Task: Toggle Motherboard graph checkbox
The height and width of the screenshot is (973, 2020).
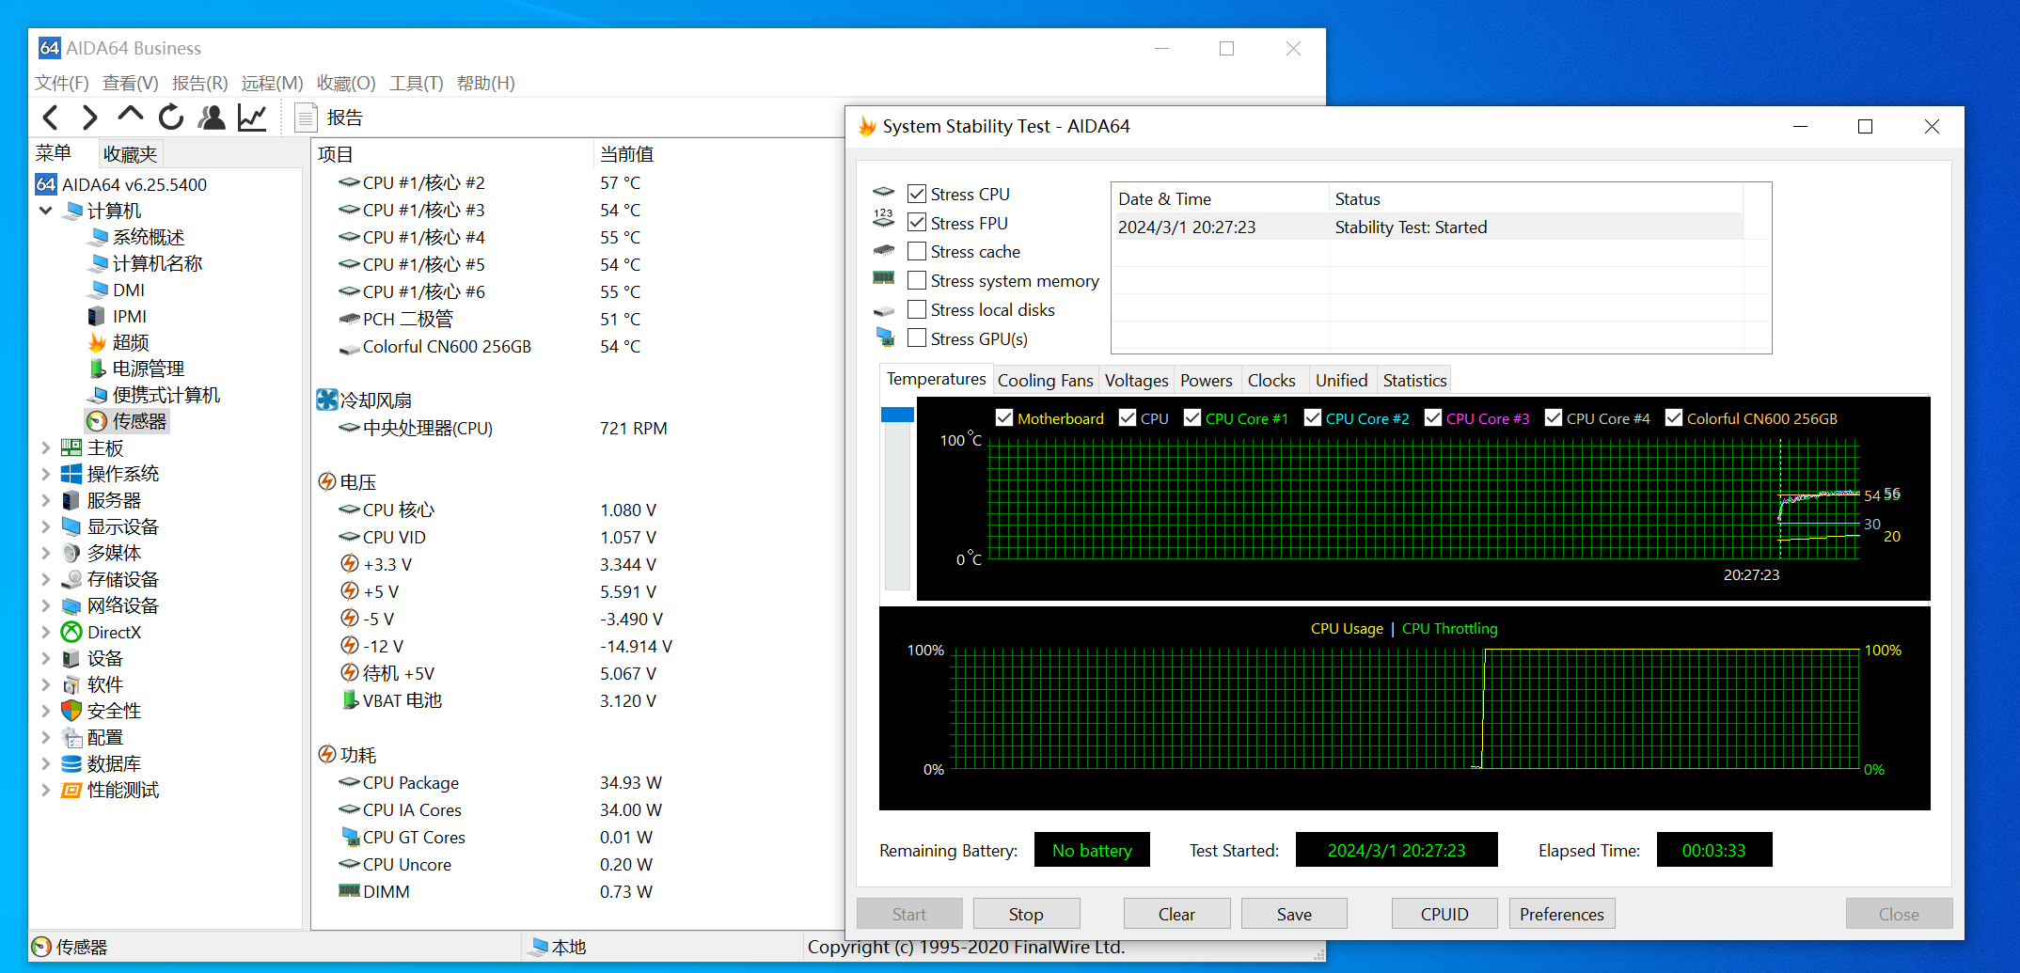Action: coord(1004,418)
